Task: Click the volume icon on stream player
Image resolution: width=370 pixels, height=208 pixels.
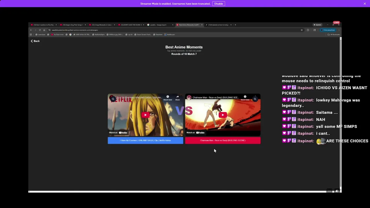Action: (x=337, y=191)
